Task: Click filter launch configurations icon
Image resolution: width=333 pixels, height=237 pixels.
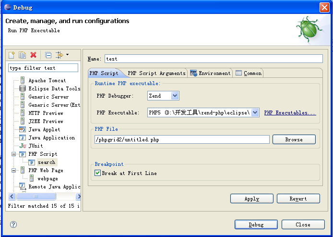Action: pos(59,55)
